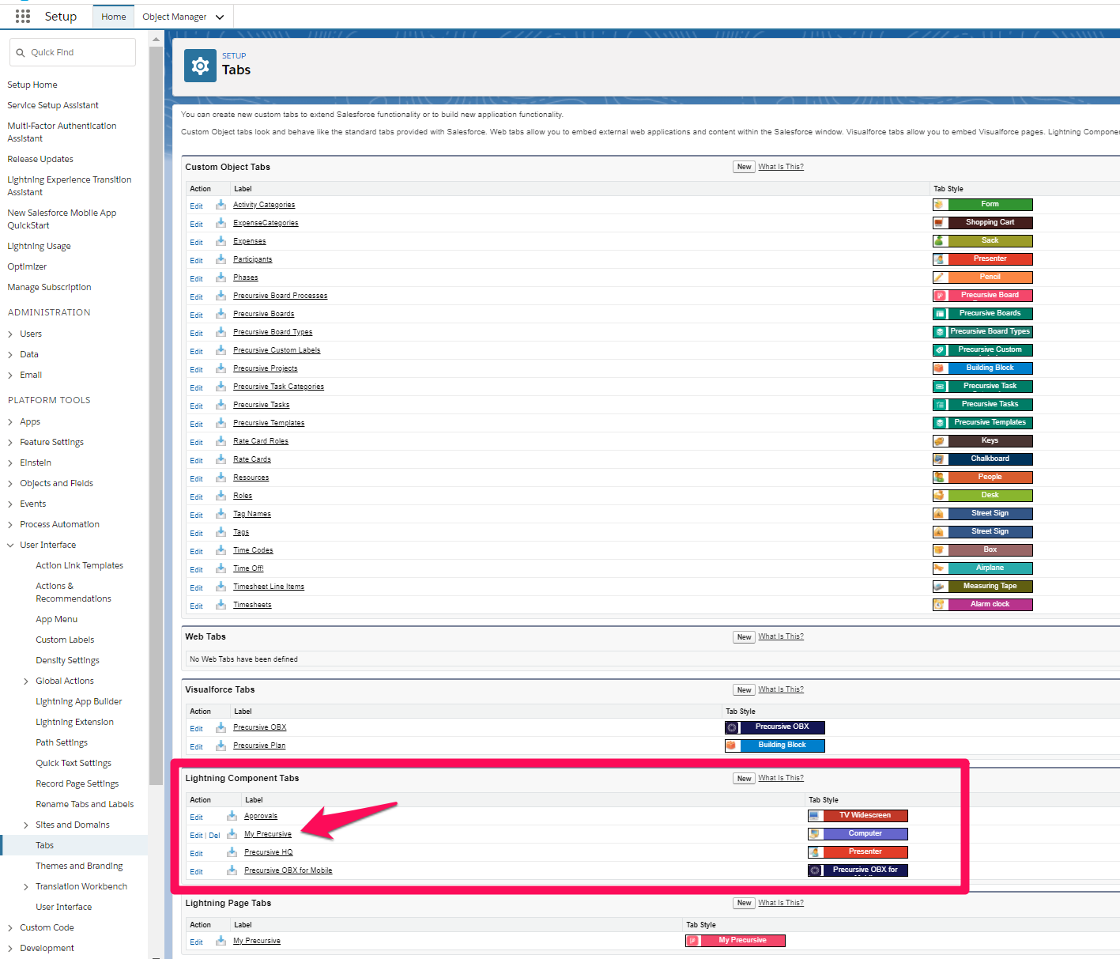Viewport: 1120px width, 959px height.
Task: Click the Shopping Cart tab style icon
Action: [x=939, y=223]
